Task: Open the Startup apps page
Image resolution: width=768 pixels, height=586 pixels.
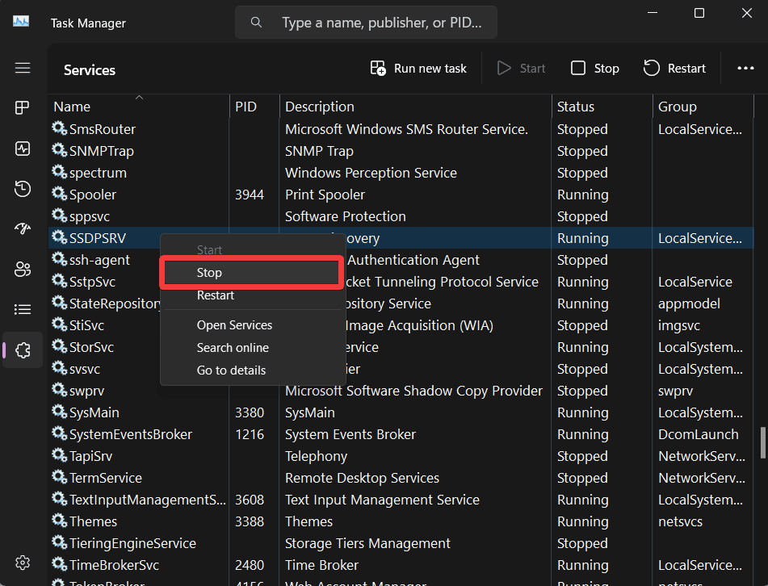Action: click(22, 228)
